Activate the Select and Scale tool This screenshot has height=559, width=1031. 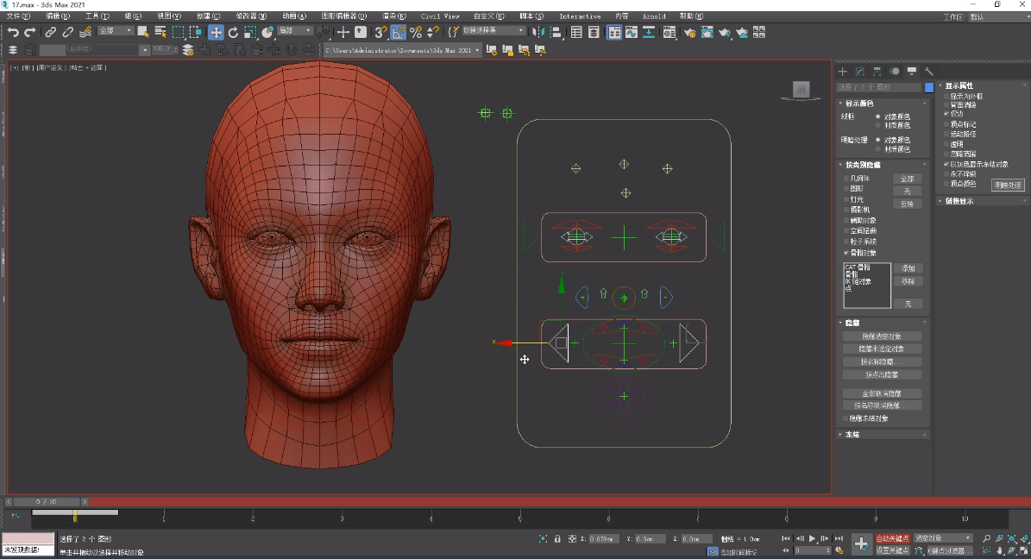[250, 32]
